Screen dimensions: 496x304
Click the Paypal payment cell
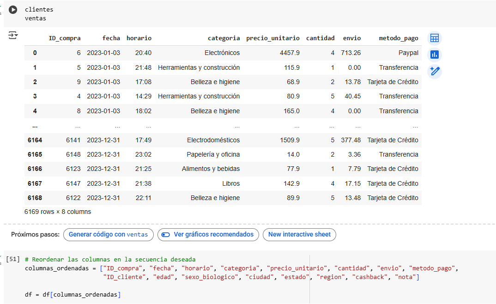[408, 53]
